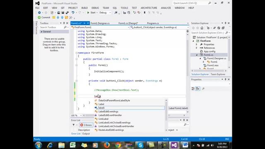
Task: Toggle the Alphabetical sort button in Properties
Action: 198,89
